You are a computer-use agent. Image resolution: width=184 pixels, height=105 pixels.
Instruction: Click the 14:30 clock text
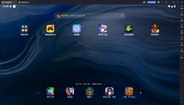point(6,6)
